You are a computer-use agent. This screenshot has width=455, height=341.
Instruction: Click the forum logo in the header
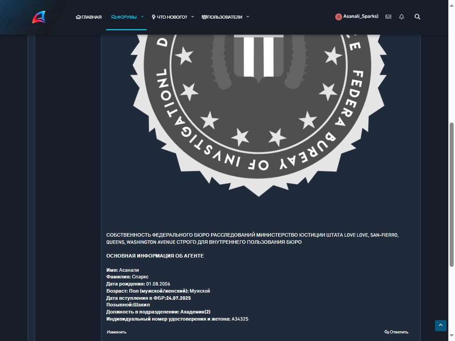click(39, 17)
